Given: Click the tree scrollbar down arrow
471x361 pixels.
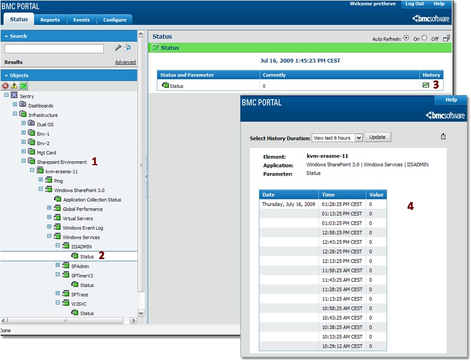Looking at the screenshot, I should (141, 313).
